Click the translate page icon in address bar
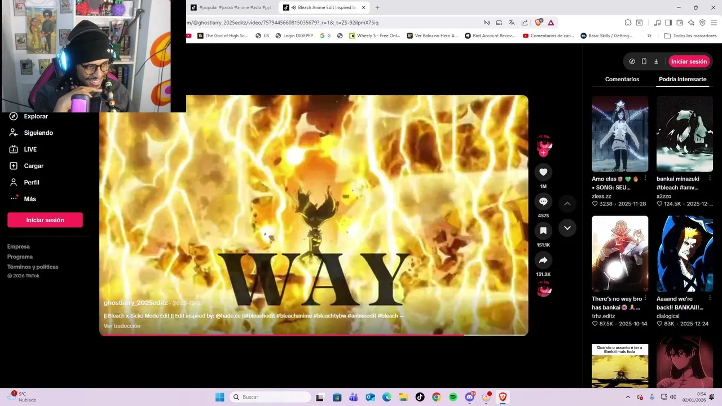Image resolution: width=722 pixels, height=406 pixels. point(512,23)
